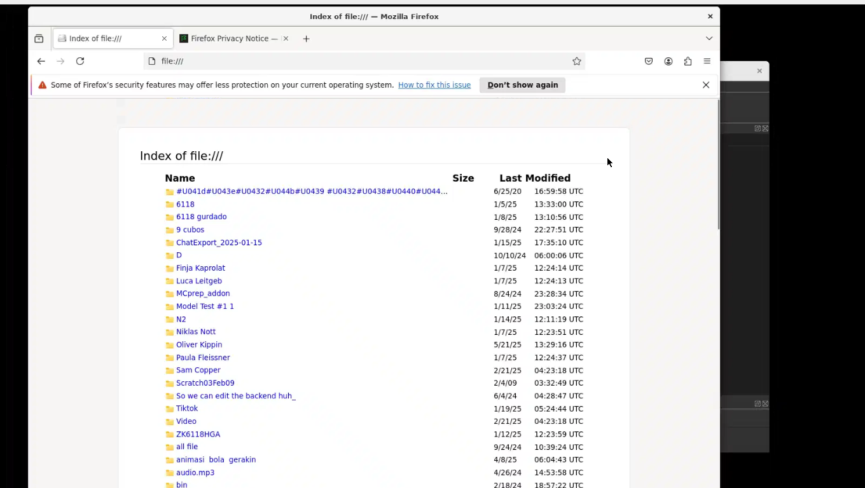Open a new tab with plus button
The height and width of the screenshot is (488, 865).
click(306, 39)
